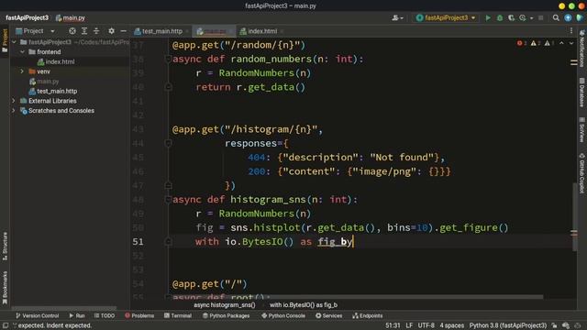
Task: Open the Python 3.8 interpreter selector
Action: click(x=508, y=325)
